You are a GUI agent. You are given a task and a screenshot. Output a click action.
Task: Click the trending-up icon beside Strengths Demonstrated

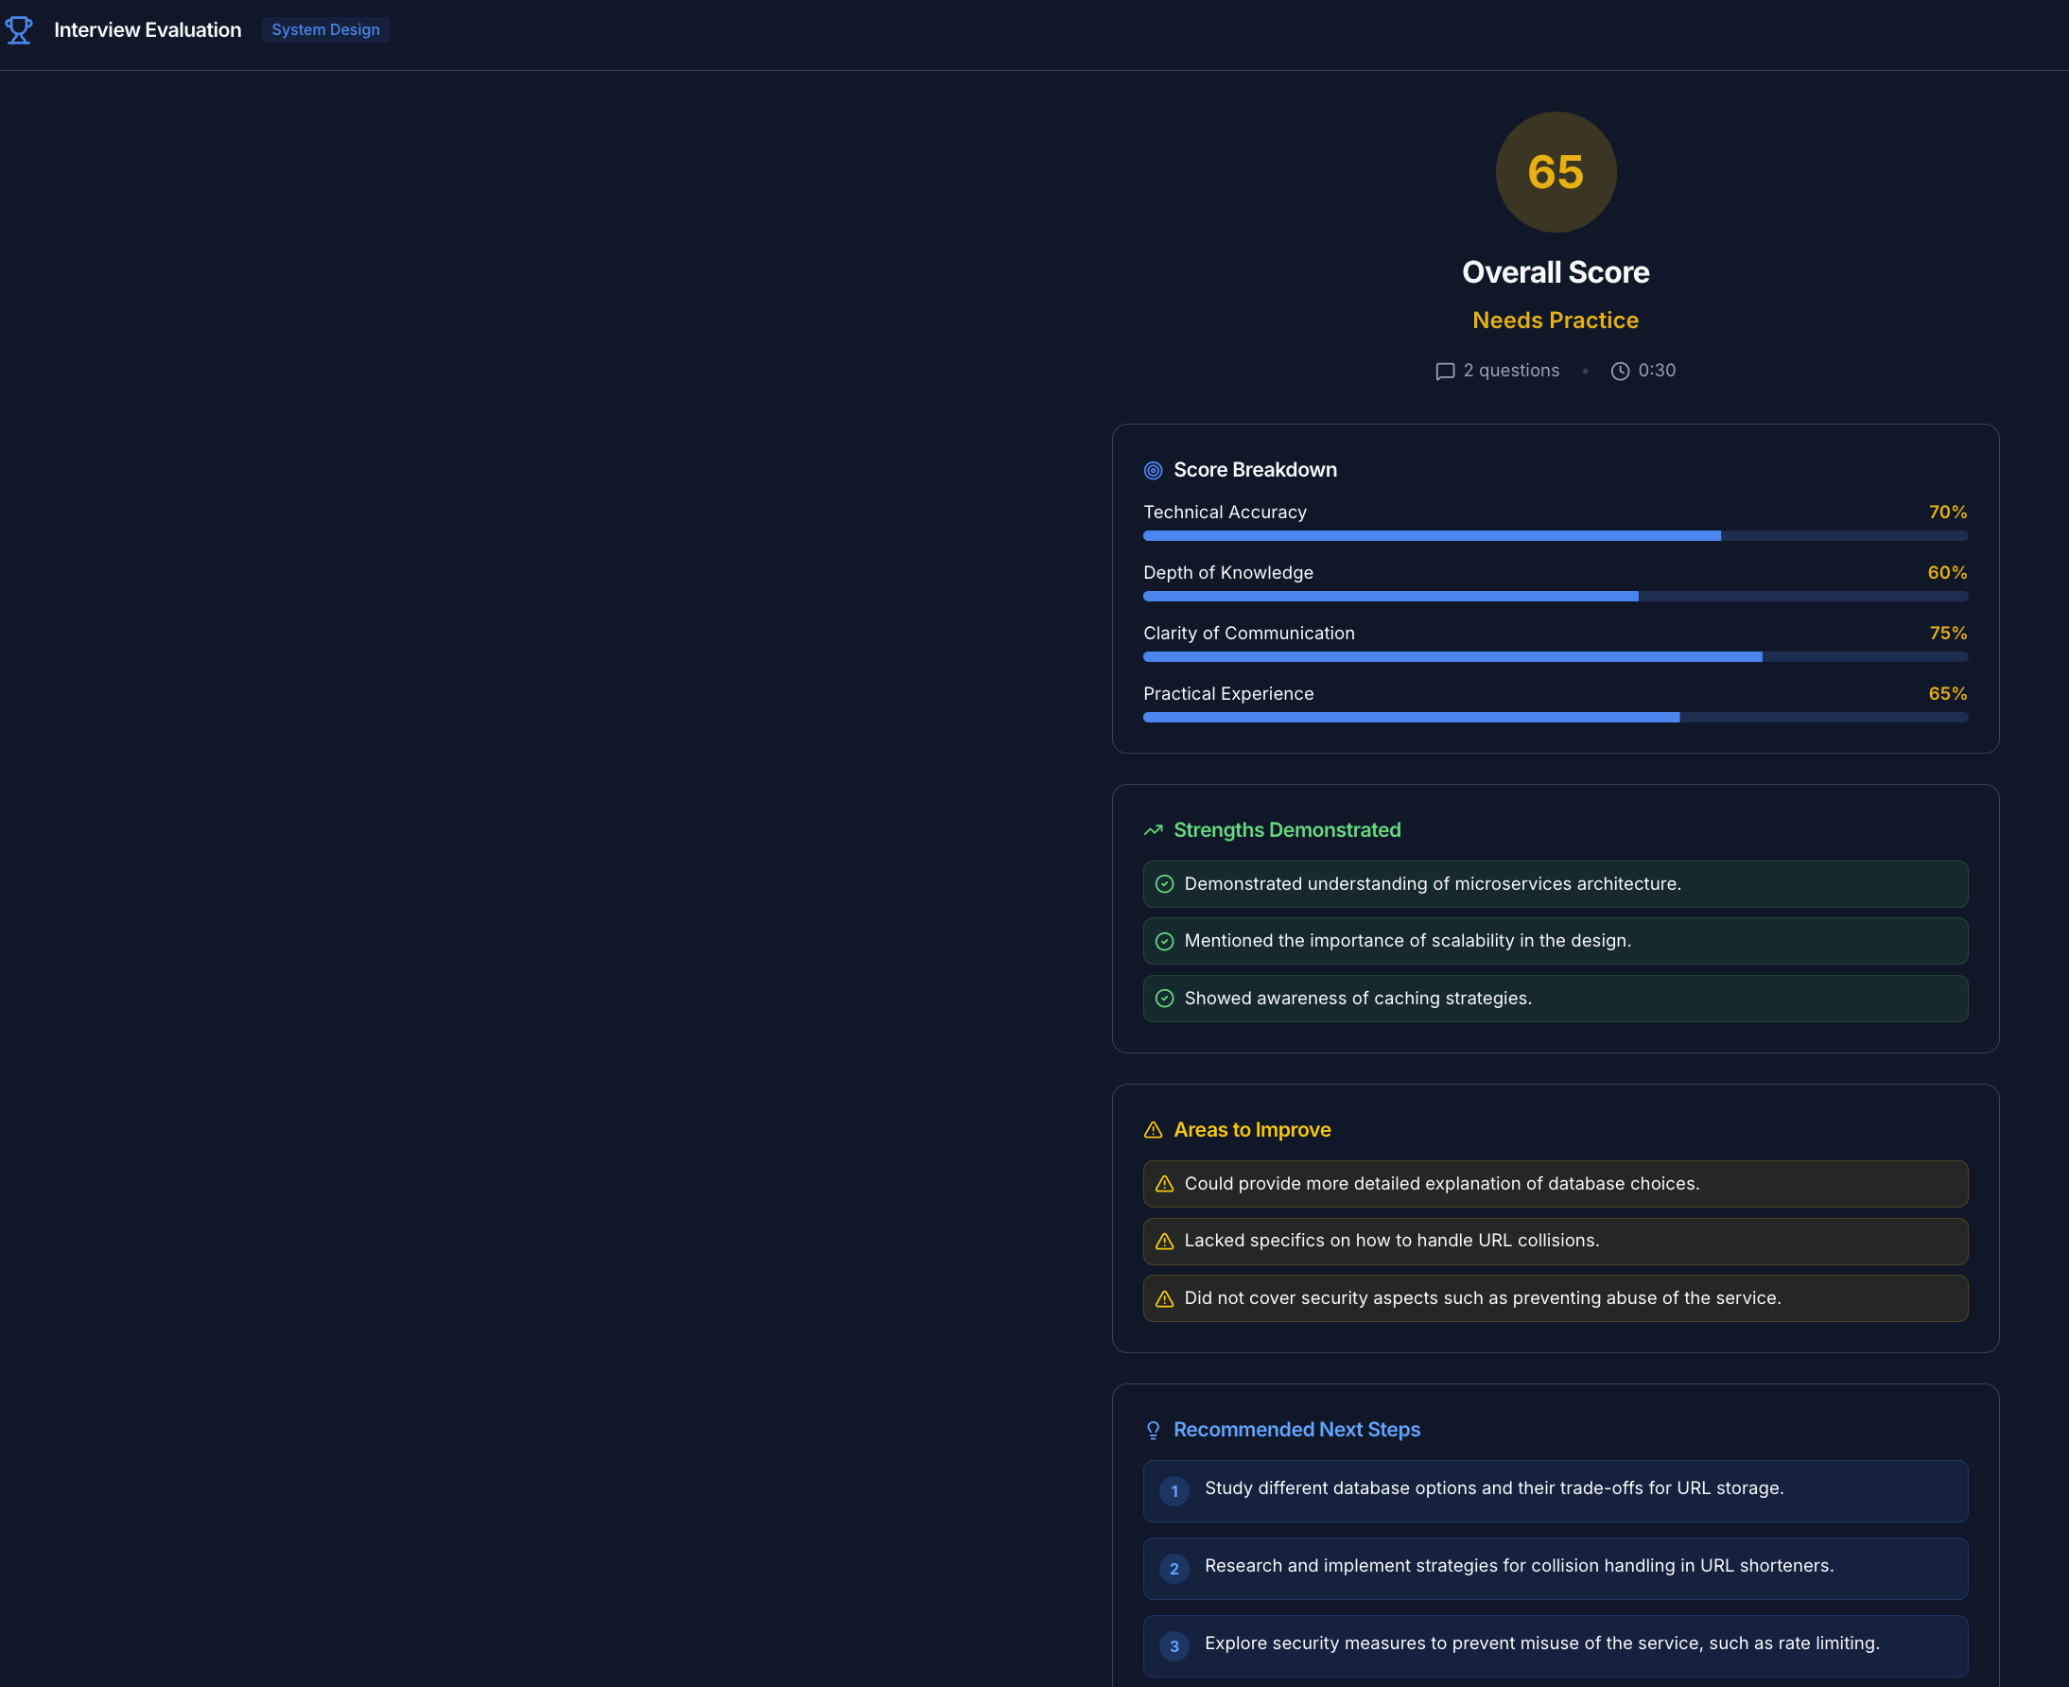tap(1154, 831)
